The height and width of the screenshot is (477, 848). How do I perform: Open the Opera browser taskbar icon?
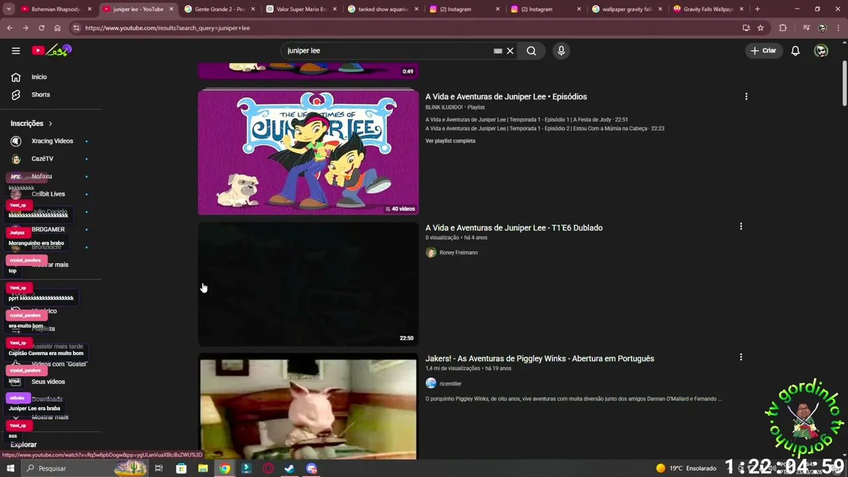(268, 468)
